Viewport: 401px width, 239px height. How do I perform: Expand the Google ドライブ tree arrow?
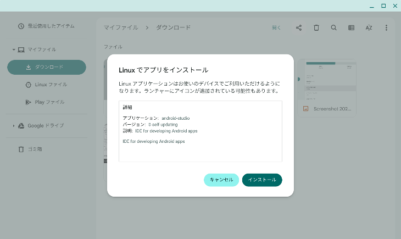point(14,126)
